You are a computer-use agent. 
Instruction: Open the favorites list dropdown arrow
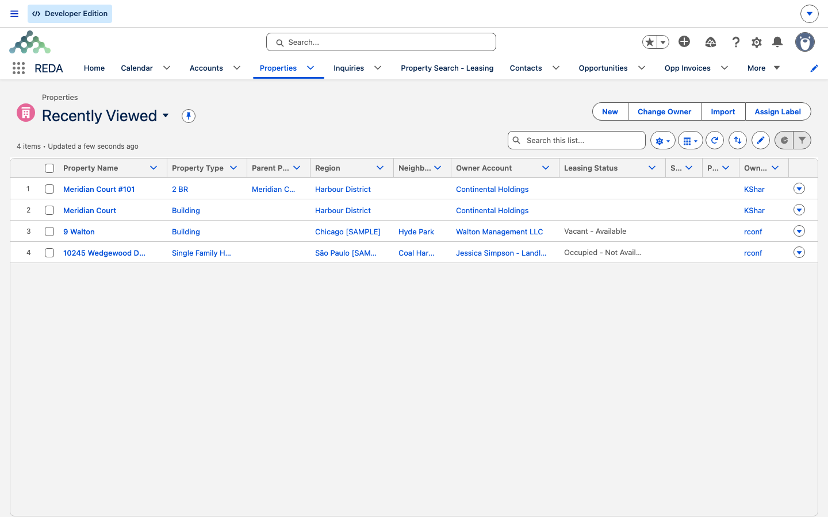click(663, 42)
